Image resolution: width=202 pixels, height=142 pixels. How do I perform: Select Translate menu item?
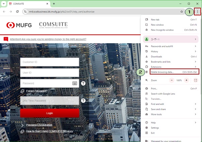171,99
